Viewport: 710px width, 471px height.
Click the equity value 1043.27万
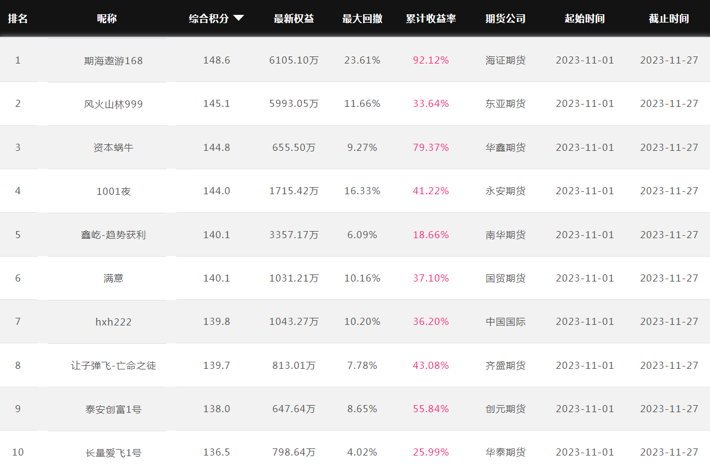pos(294,322)
